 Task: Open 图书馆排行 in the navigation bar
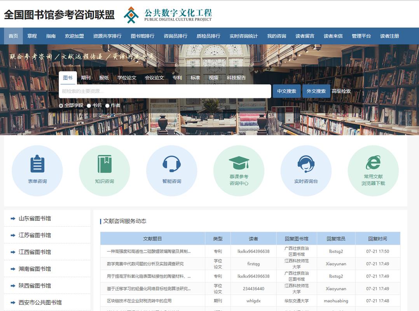coord(142,36)
